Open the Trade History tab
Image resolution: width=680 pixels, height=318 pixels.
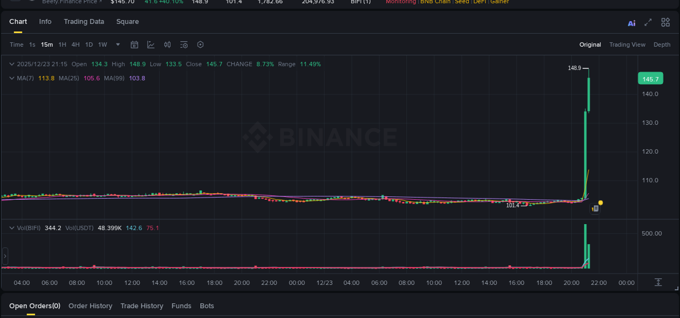click(x=141, y=306)
